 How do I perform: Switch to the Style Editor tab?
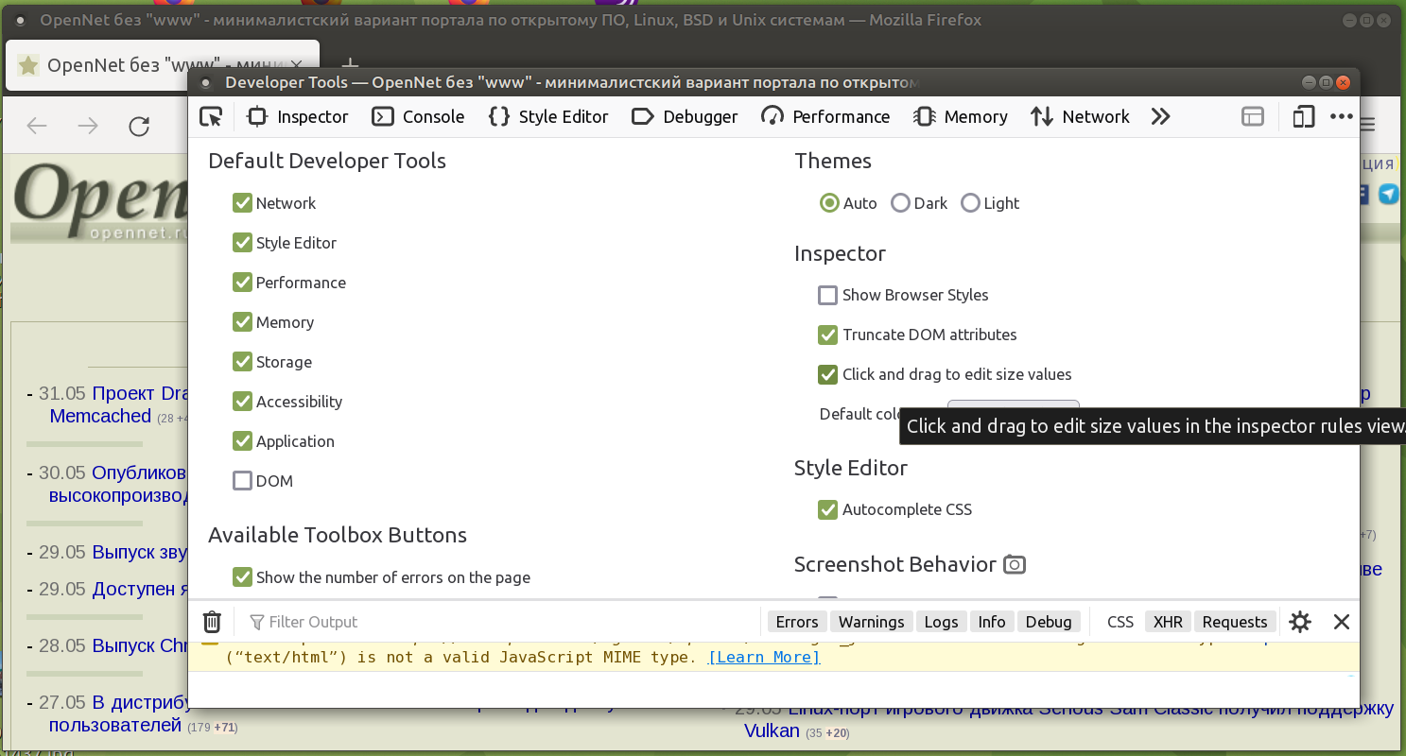[548, 116]
